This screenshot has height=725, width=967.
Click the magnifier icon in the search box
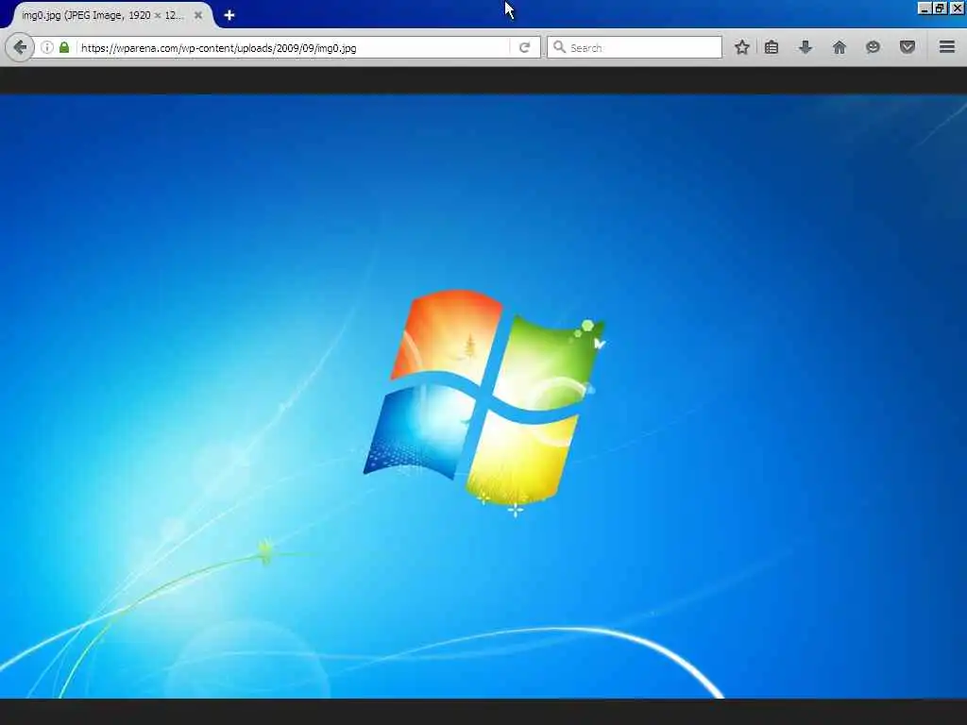[x=559, y=47]
